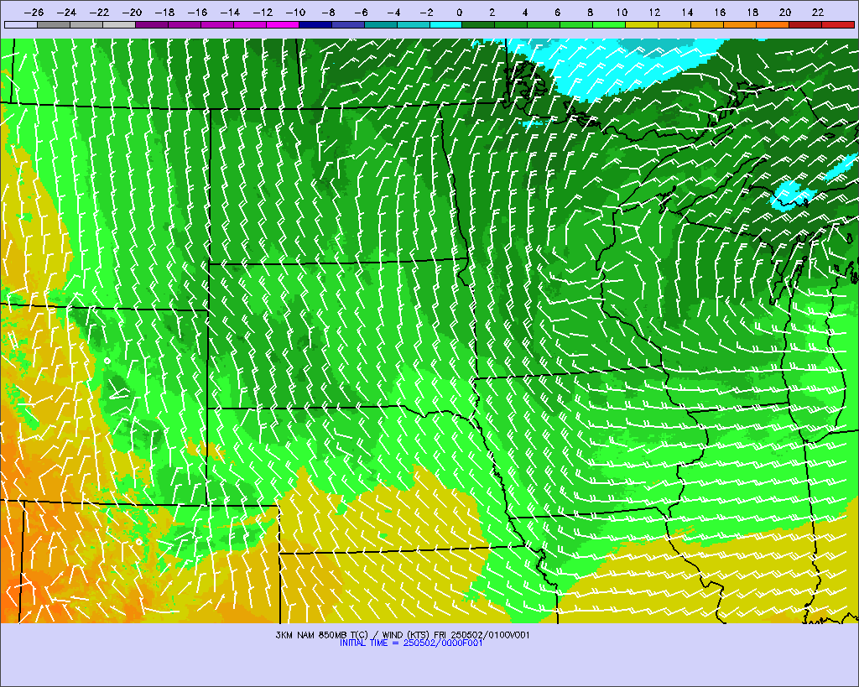Screen dimensions: 859x687
Task: Click the '-20' scale label
Action: [132, 13]
